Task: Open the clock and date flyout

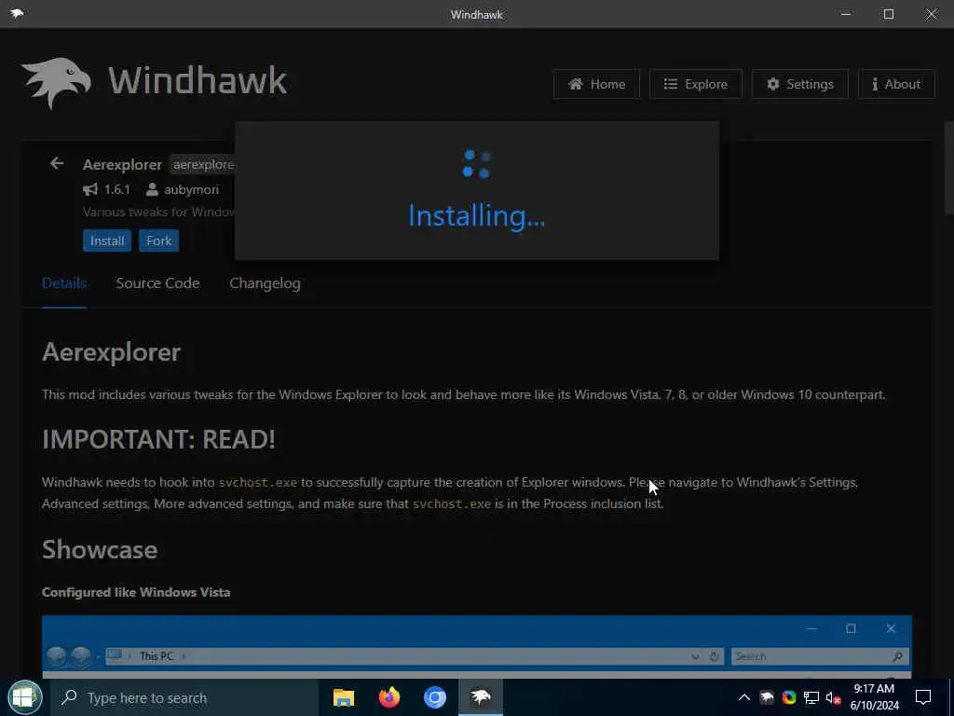Action: (x=874, y=697)
